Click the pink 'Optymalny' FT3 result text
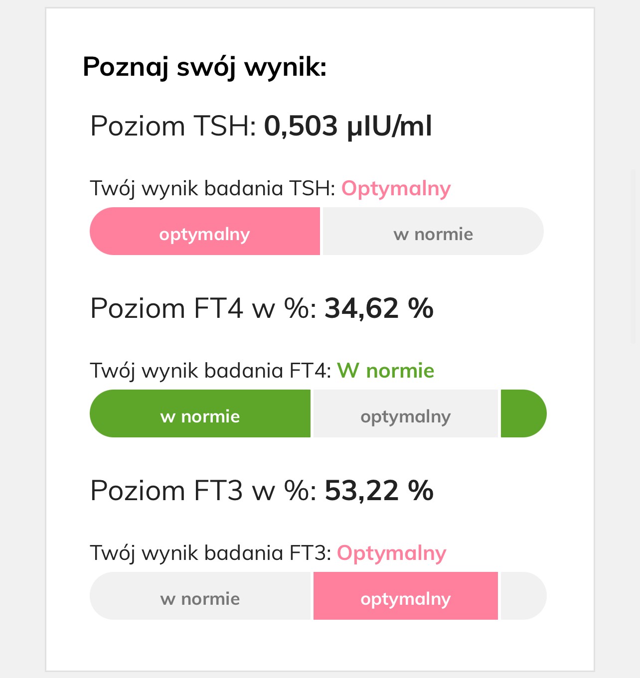The width and height of the screenshot is (640, 678). coord(391,554)
